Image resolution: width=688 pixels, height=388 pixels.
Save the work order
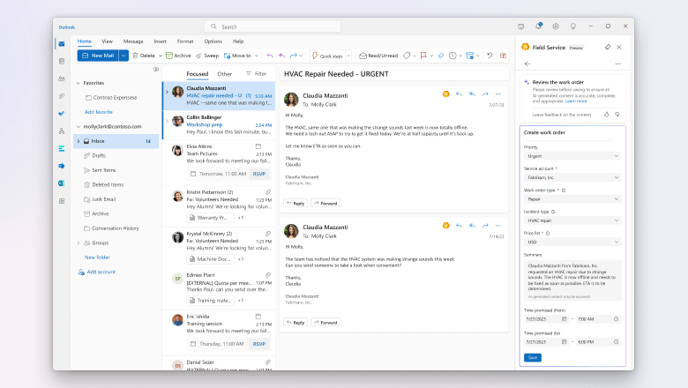coord(532,357)
